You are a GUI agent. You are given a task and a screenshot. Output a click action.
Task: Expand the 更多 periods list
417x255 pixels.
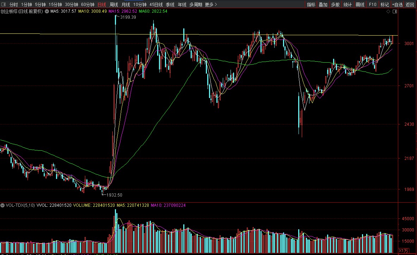[211, 5]
